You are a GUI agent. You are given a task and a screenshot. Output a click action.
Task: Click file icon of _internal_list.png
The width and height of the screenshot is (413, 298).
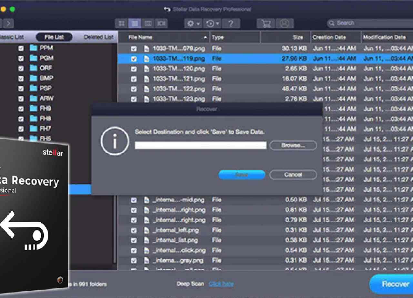pyautogui.click(x=147, y=240)
